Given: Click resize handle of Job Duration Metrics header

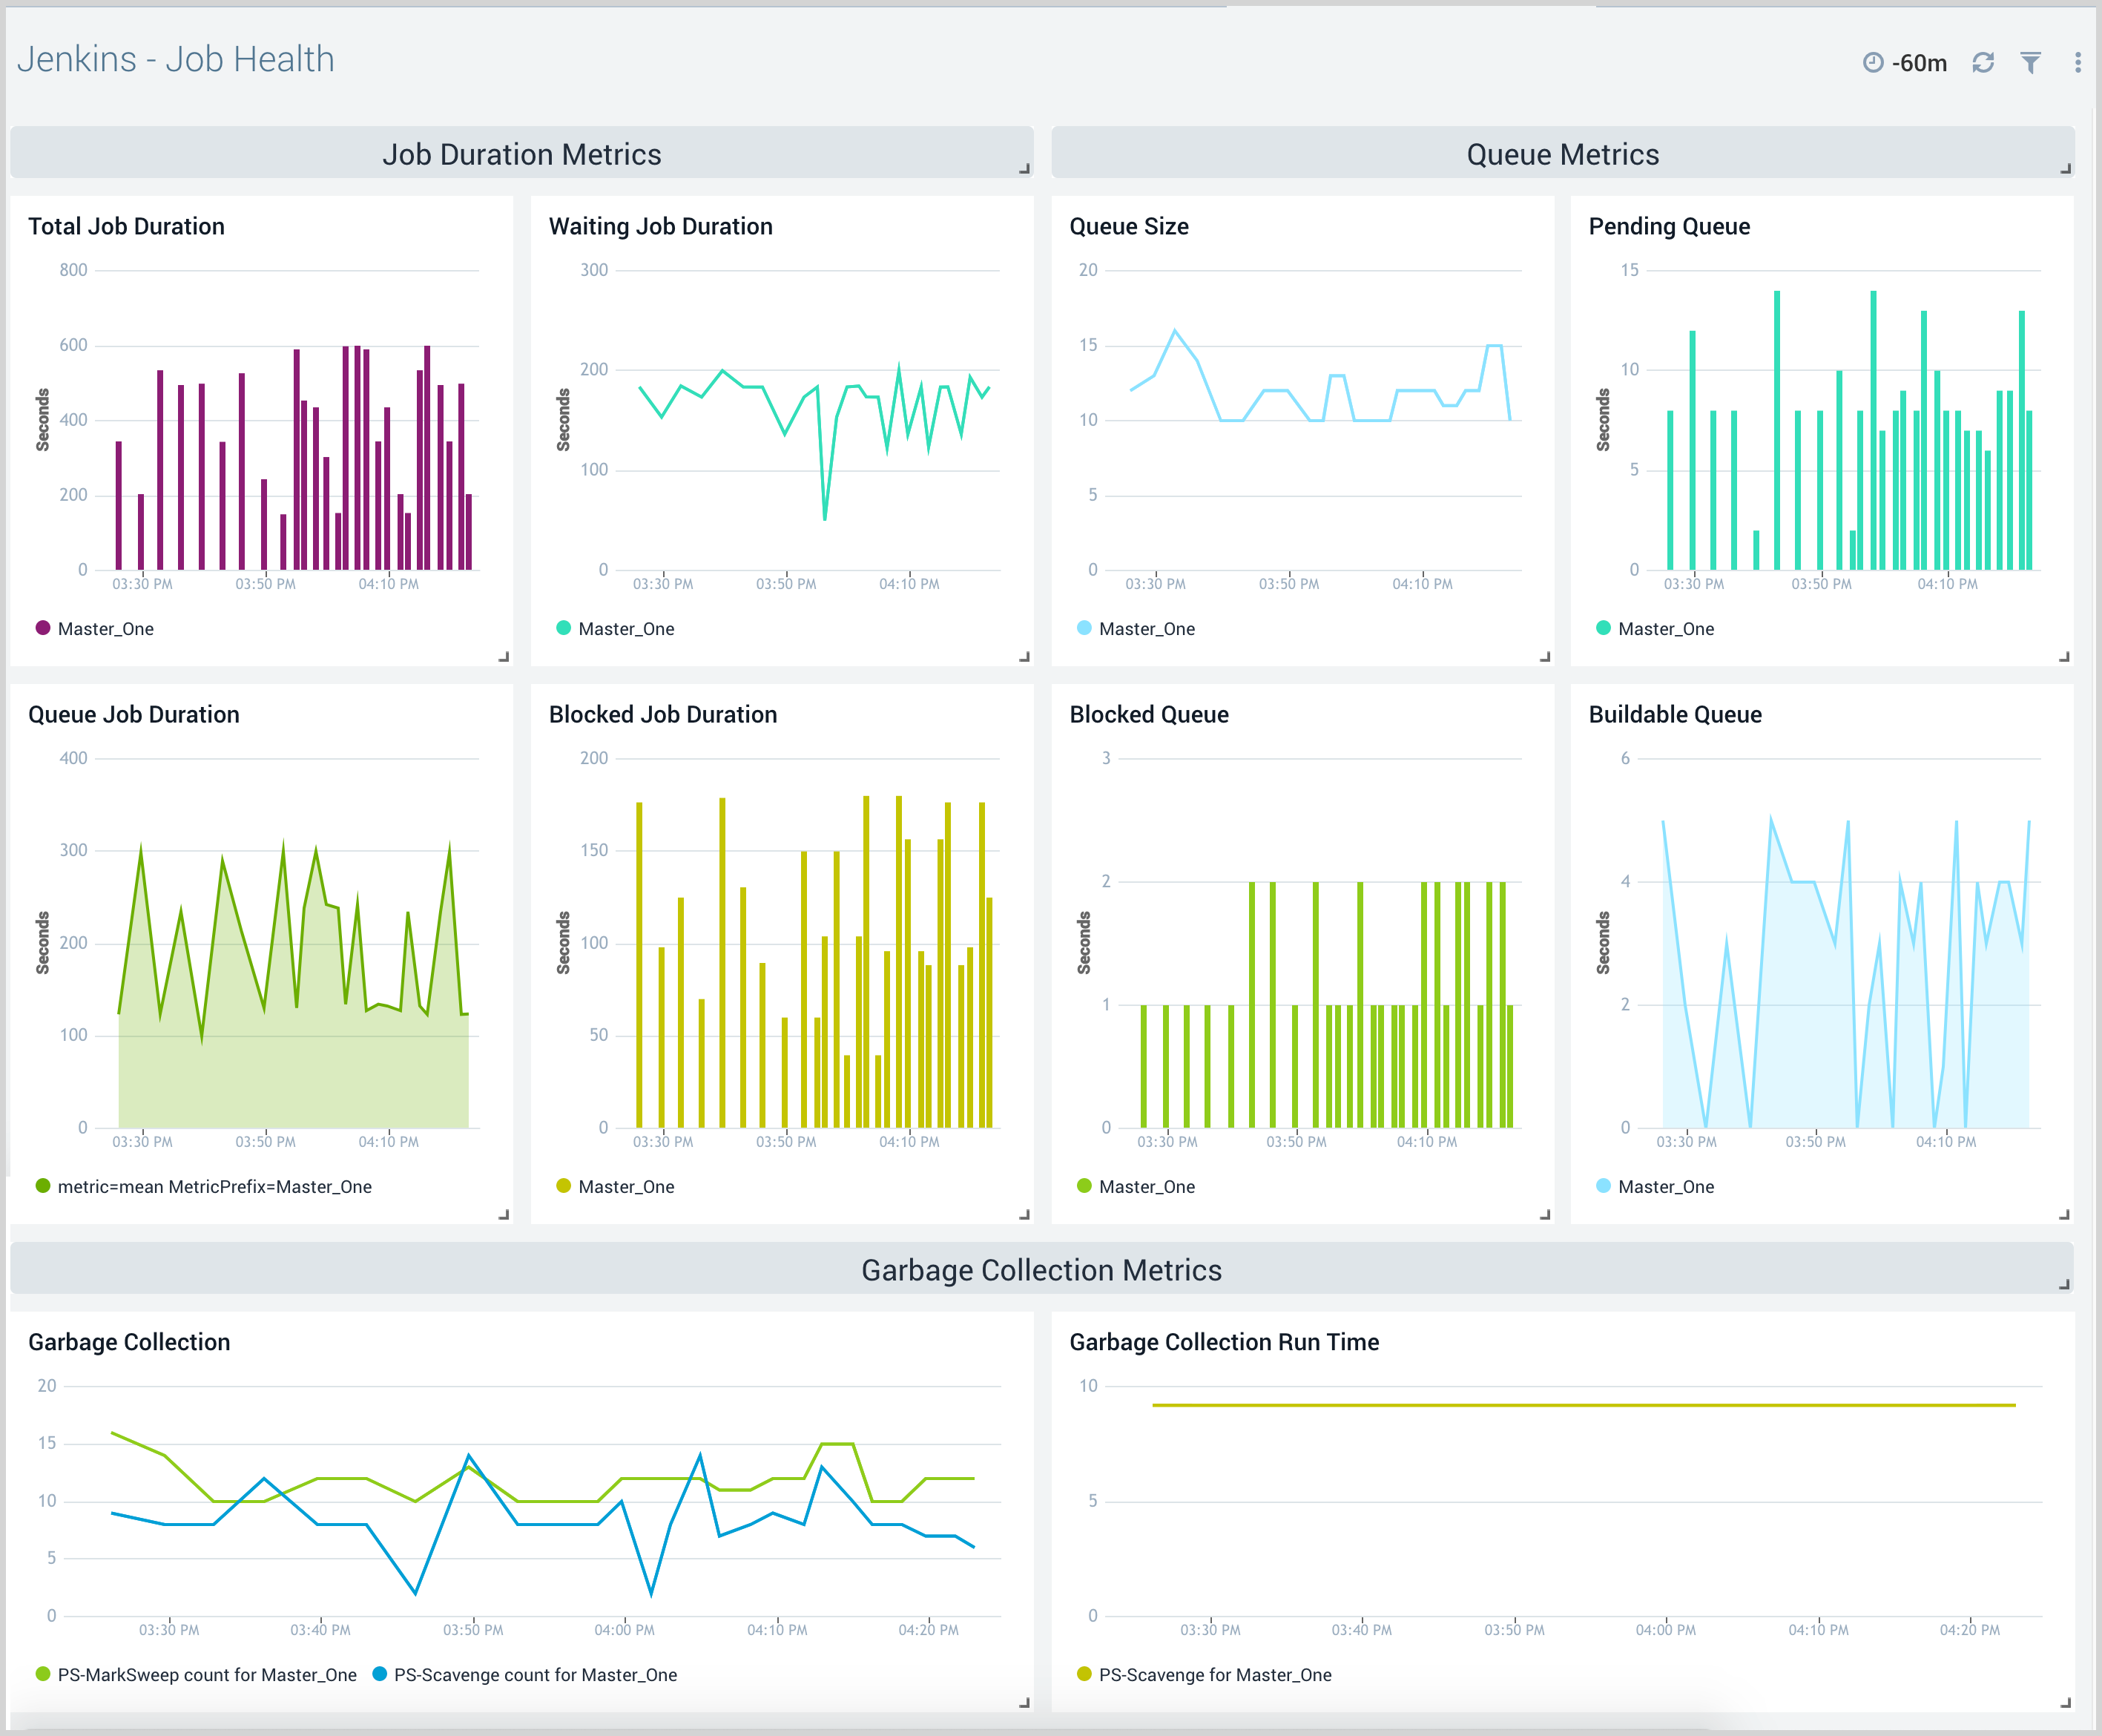Looking at the screenshot, I should click(x=1024, y=169).
